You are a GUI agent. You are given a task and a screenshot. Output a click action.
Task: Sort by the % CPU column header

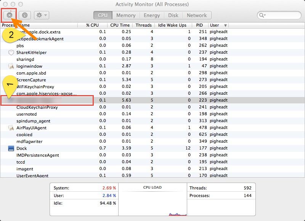click(x=92, y=25)
